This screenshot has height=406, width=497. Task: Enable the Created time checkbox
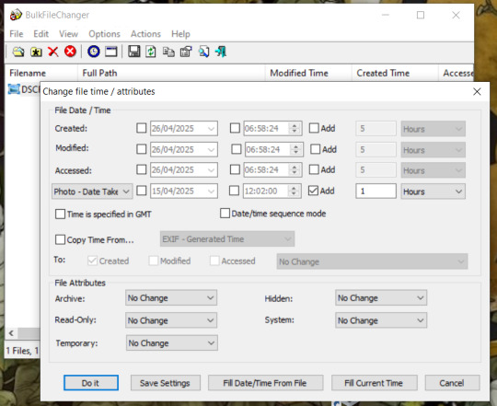(235, 128)
